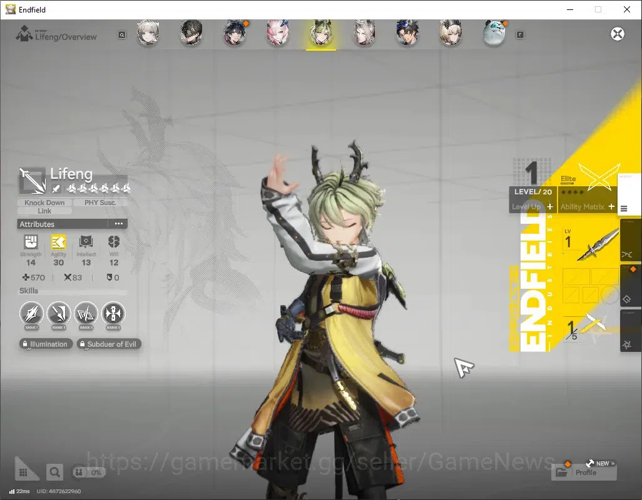Click the Q previous-operator key icon
The height and width of the screenshot is (500, 642).
[122, 35]
